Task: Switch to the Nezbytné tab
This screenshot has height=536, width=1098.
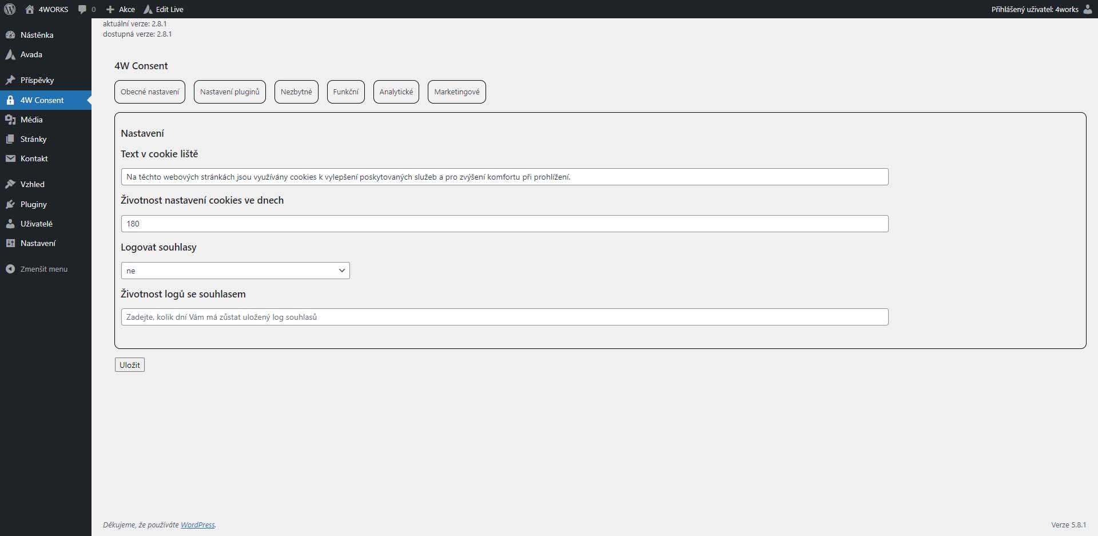Action: (x=296, y=92)
